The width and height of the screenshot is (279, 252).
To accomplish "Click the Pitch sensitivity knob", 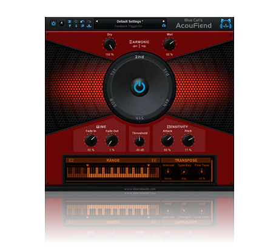I will click(x=188, y=141).
